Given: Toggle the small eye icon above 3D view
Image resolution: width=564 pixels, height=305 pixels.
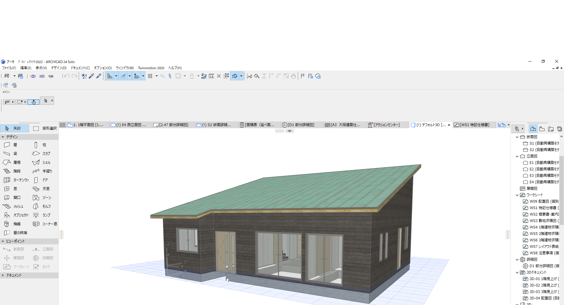Looking at the screenshot, I should [x=290, y=131].
